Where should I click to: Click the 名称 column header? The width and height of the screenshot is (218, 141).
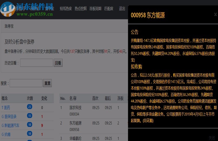(x=73, y=98)
